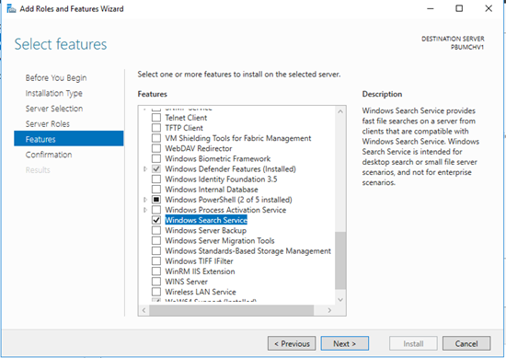The image size is (506, 358).
Task: Open Server Roles step
Action: point(48,124)
